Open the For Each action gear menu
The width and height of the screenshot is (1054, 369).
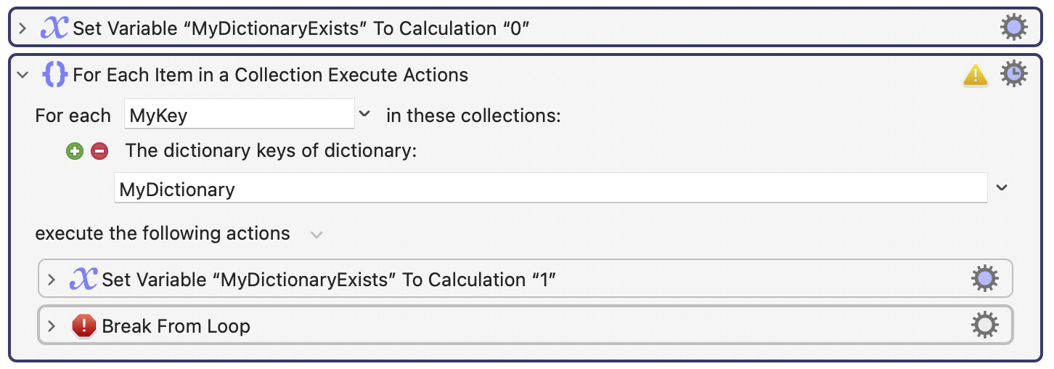tap(1013, 74)
